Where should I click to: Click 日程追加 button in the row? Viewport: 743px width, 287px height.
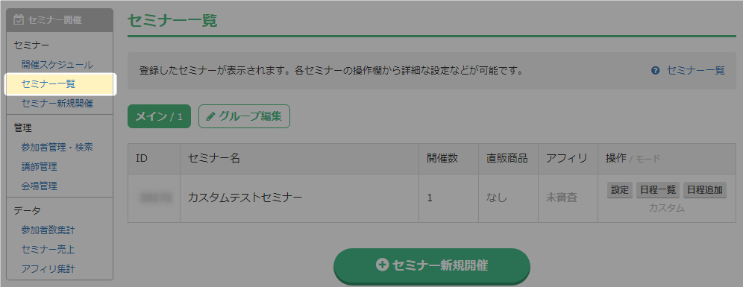coord(705,190)
